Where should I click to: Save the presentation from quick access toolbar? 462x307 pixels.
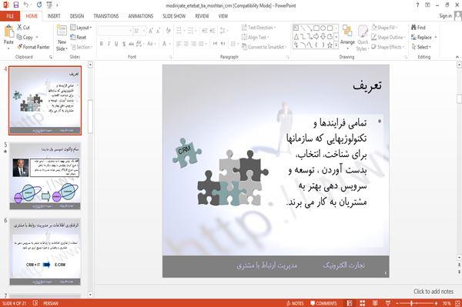coord(16,5)
